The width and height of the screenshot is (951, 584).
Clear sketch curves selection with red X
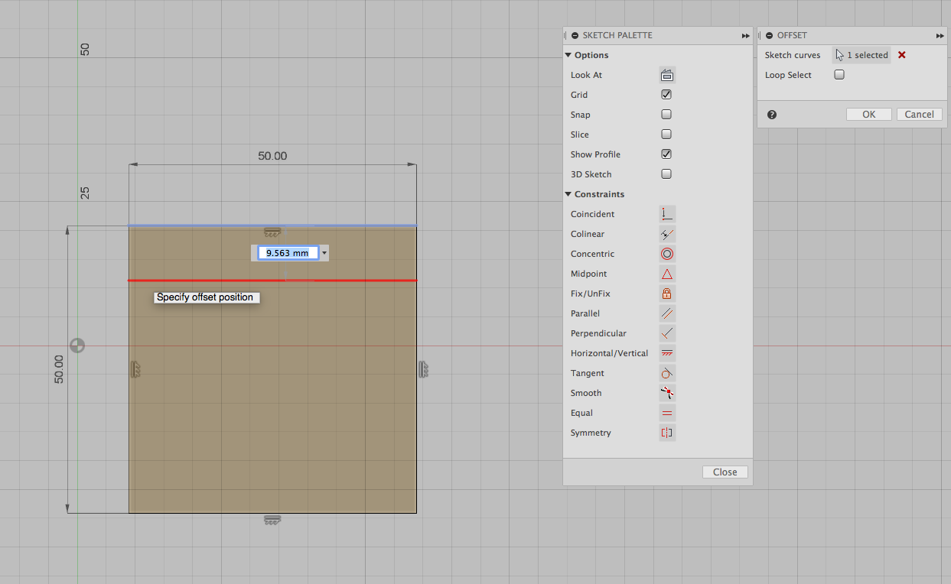[x=902, y=55]
